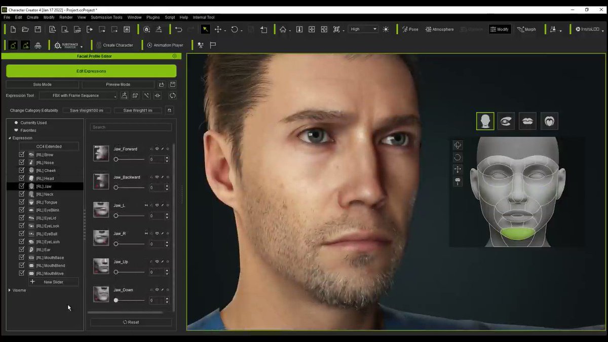Activate the Rotate tool icon
608x342 pixels.
pyautogui.click(x=234, y=29)
